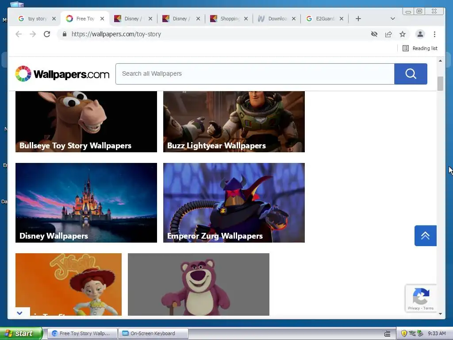
Task: Go back to the previous page
Action: pos(19,34)
